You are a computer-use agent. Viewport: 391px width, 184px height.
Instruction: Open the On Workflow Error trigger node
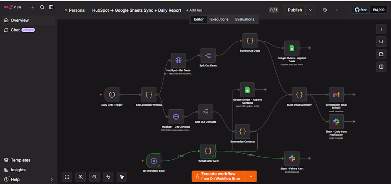tap(154, 161)
